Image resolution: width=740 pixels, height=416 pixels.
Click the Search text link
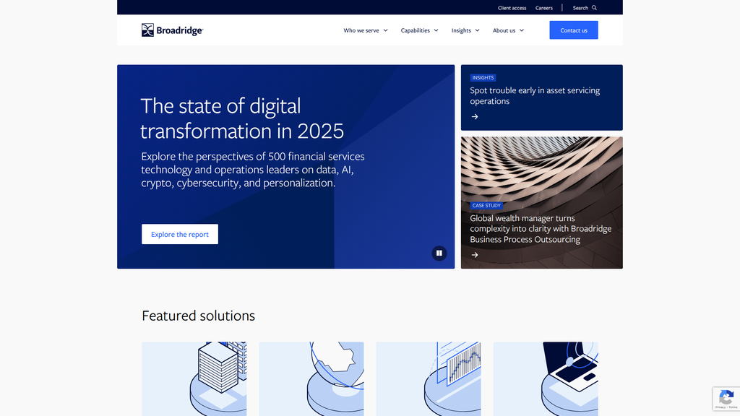point(580,8)
